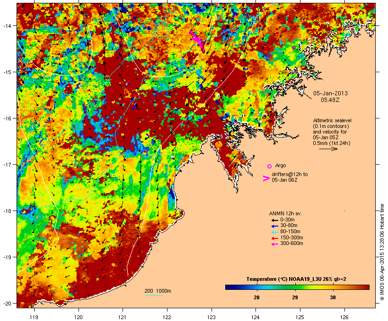Click the colorbar tick label 28

point(256,297)
